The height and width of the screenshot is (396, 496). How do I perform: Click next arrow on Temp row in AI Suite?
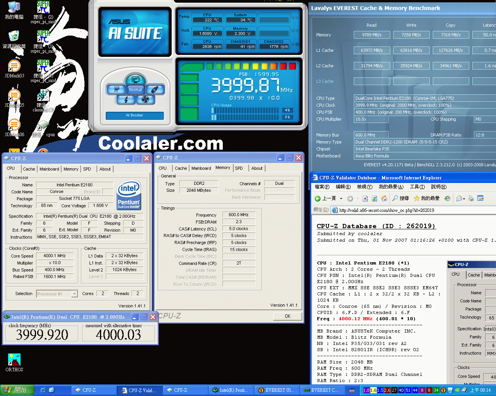tap(297, 18)
